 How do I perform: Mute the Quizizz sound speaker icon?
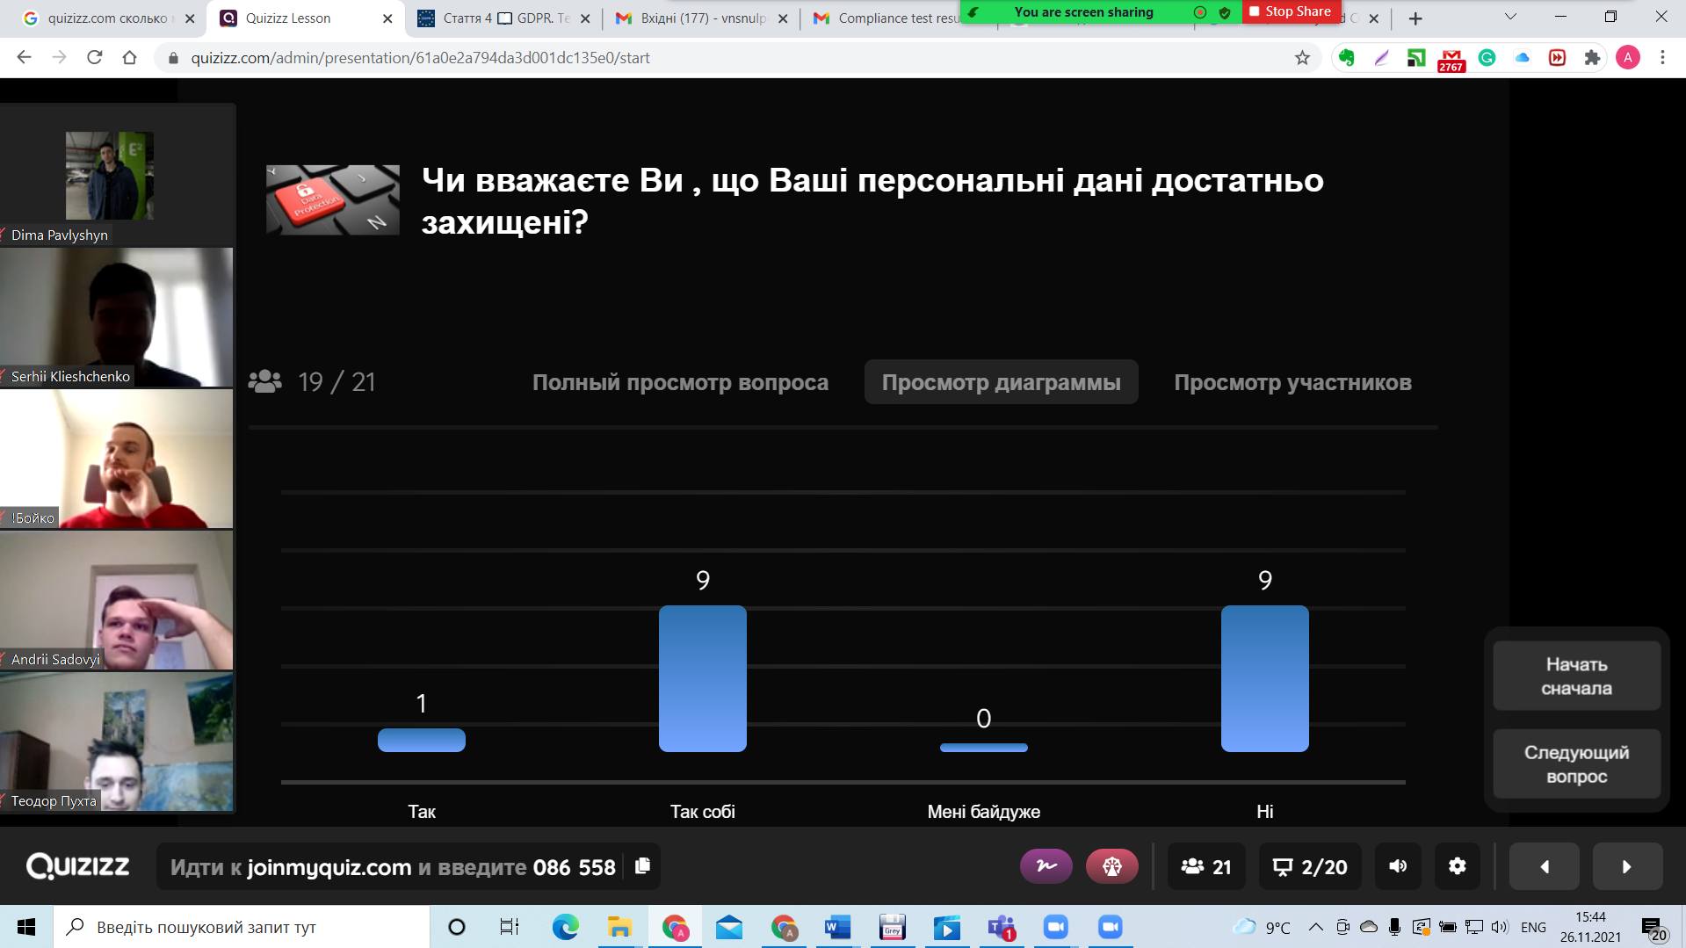click(1397, 866)
